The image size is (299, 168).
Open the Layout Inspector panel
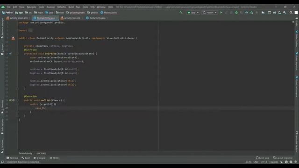point(283,158)
